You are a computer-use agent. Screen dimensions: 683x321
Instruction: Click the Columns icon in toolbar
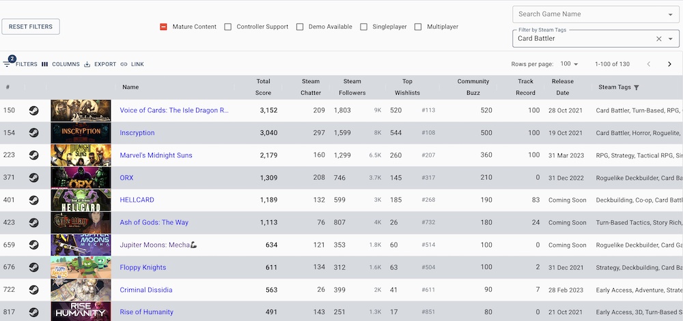click(45, 64)
